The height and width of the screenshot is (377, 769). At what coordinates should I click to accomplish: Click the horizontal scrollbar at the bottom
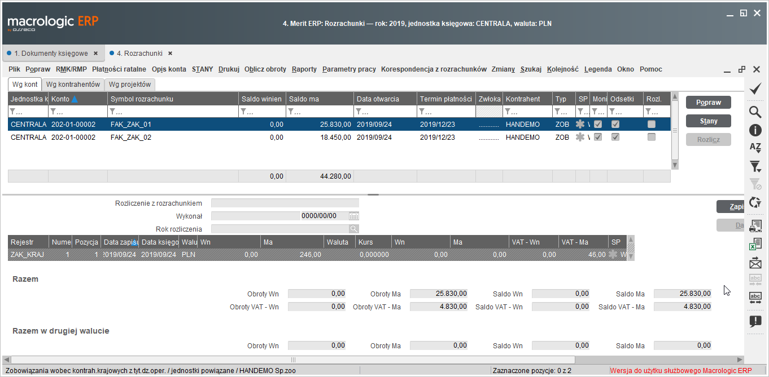[373, 360]
